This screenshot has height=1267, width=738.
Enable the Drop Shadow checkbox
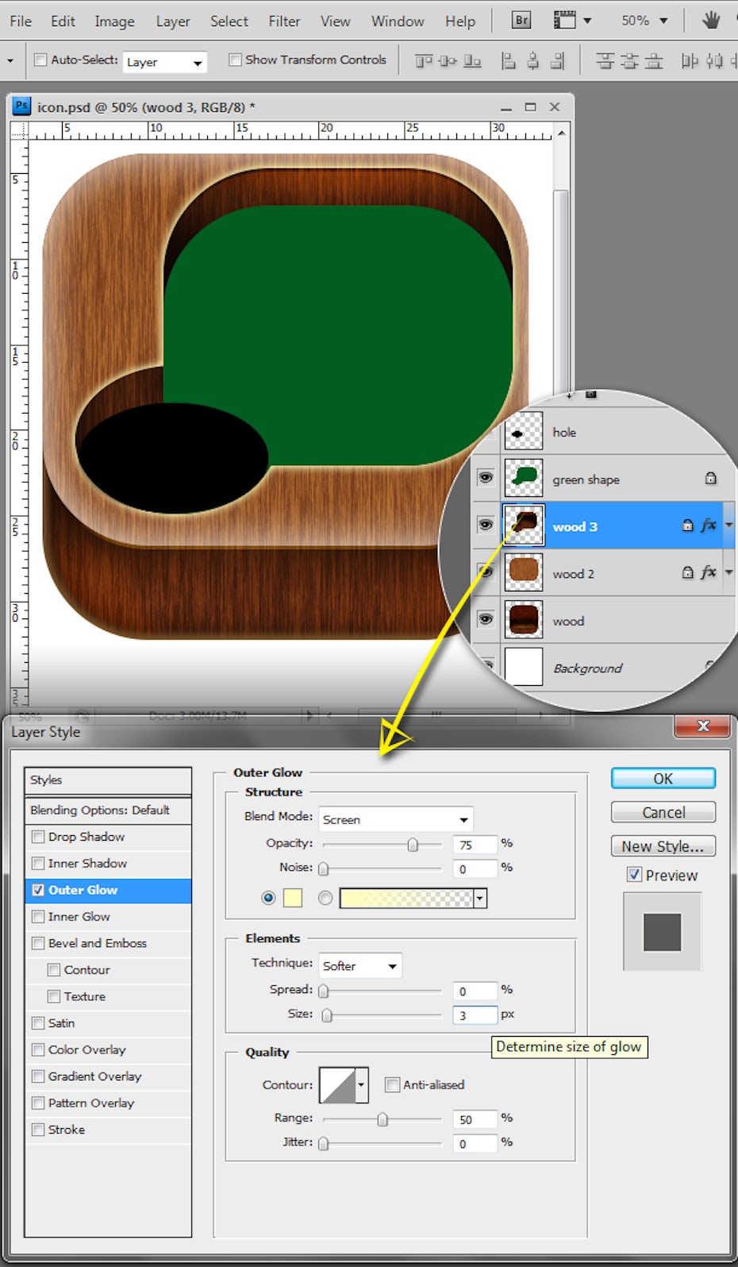pyautogui.click(x=38, y=837)
